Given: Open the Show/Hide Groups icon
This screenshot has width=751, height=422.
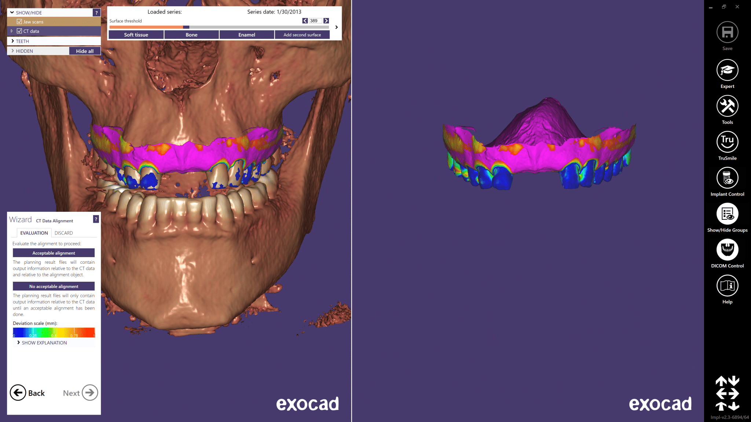Looking at the screenshot, I should 727,214.
